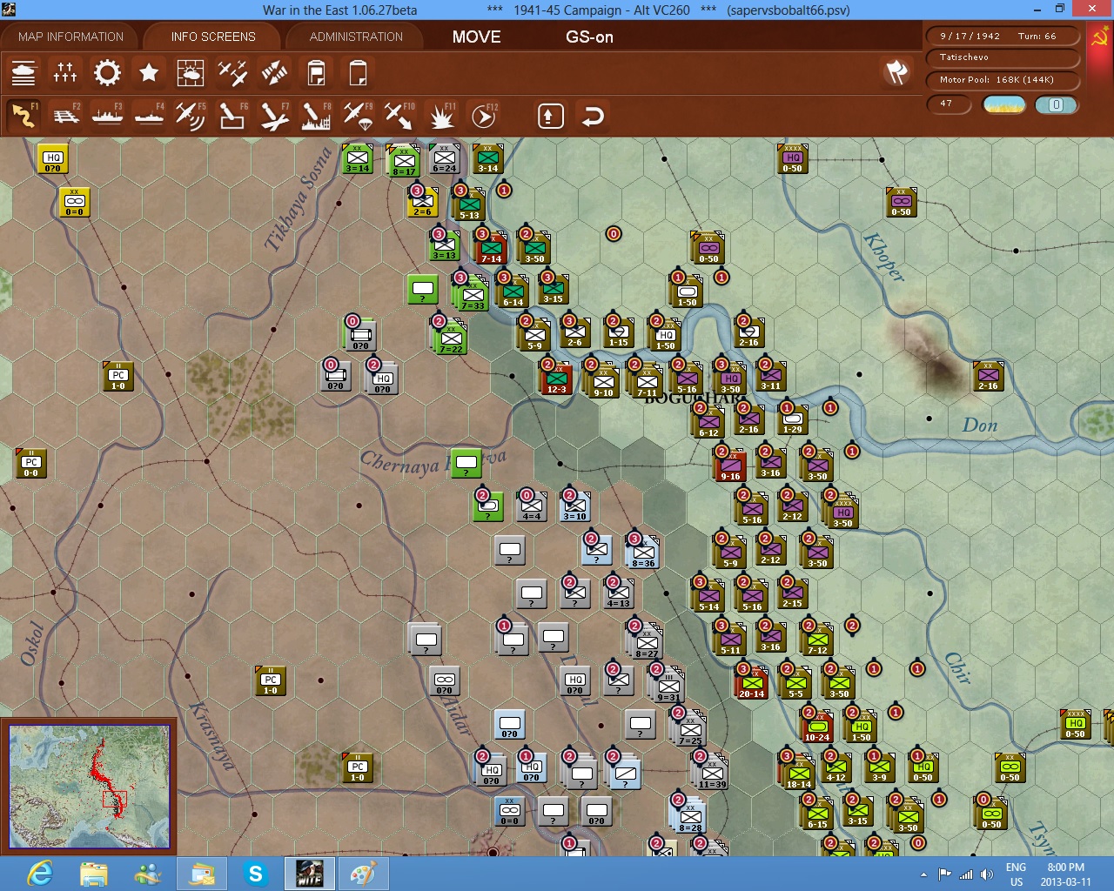Select the F6 bomb unit mode
The image size is (1114, 891).
click(x=232, y=116)
